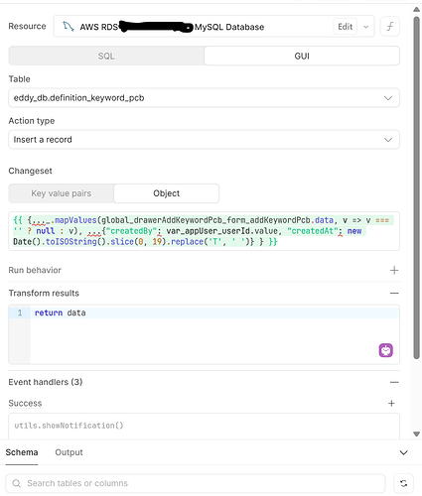Switch query mode to SQL
The width and height of the screenshot is (422, 496).
tap(106, 56)
